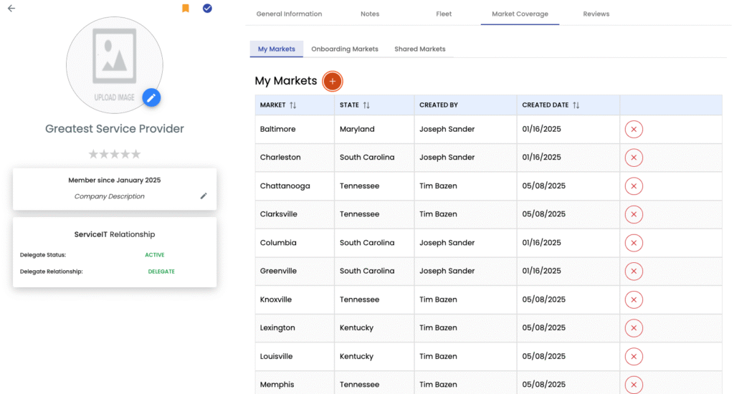Open the Reviews tab
The image size is (734, 394).
point(596,14)
